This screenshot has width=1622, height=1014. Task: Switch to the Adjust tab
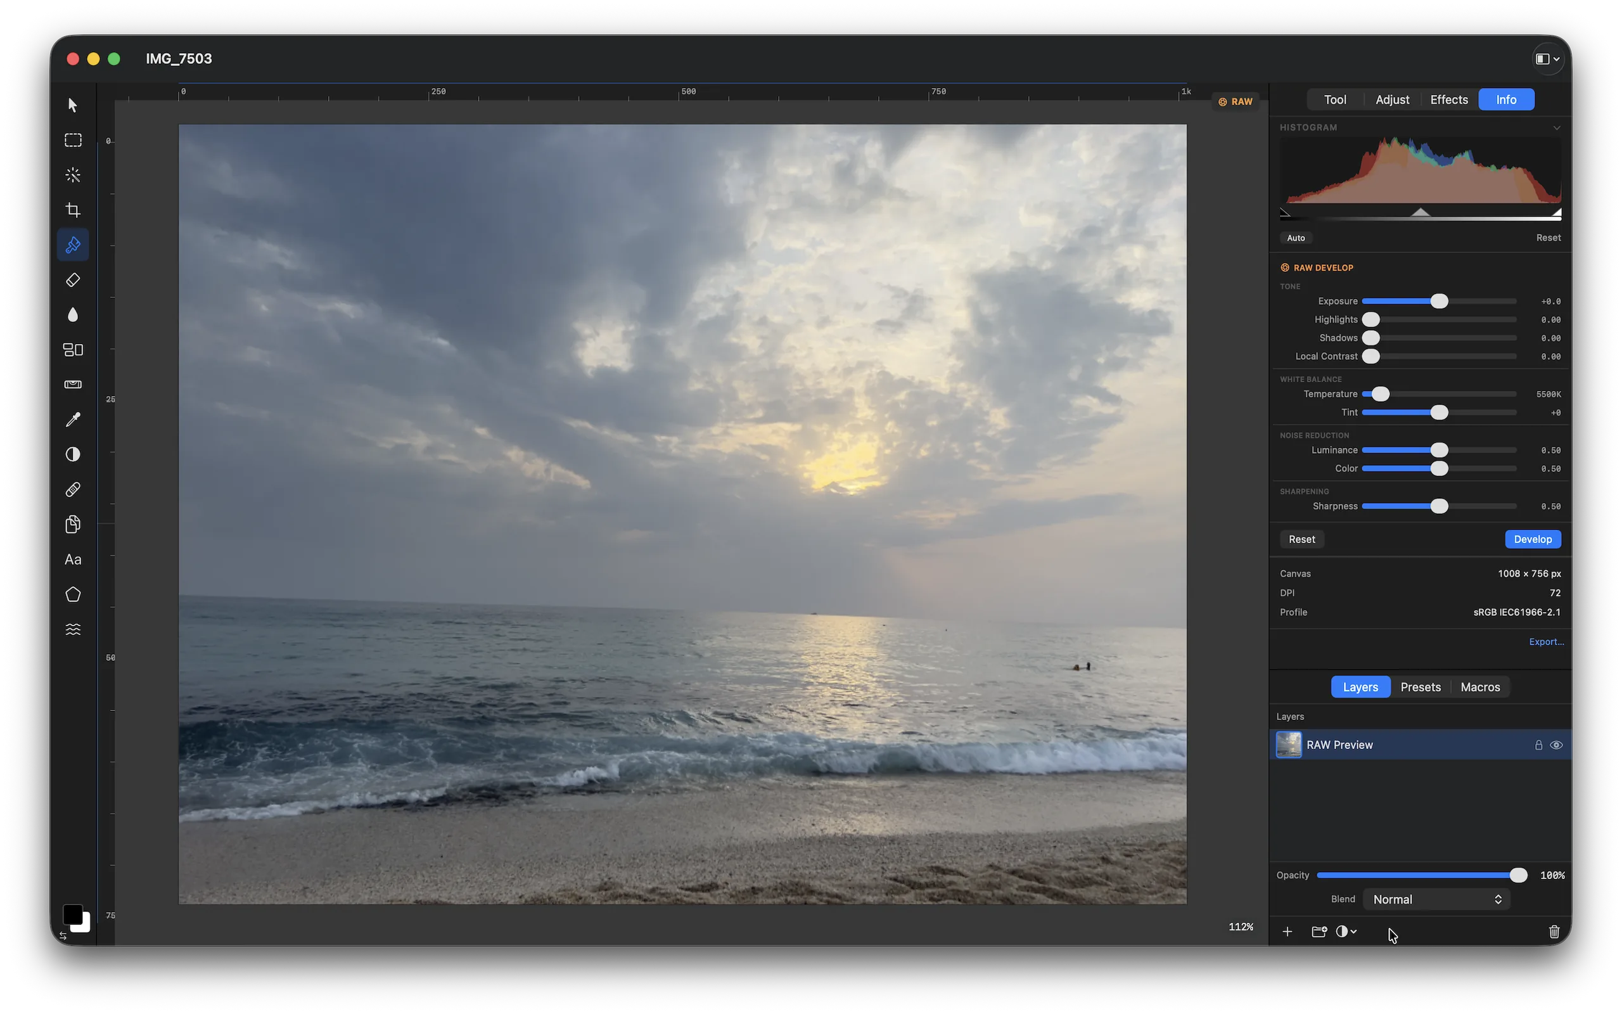pos(1391,99)
